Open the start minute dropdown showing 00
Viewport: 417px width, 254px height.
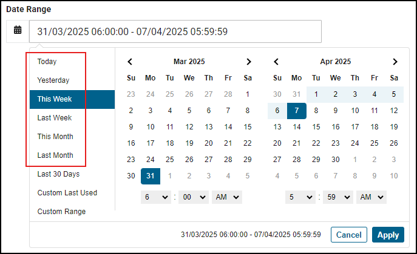193,197
